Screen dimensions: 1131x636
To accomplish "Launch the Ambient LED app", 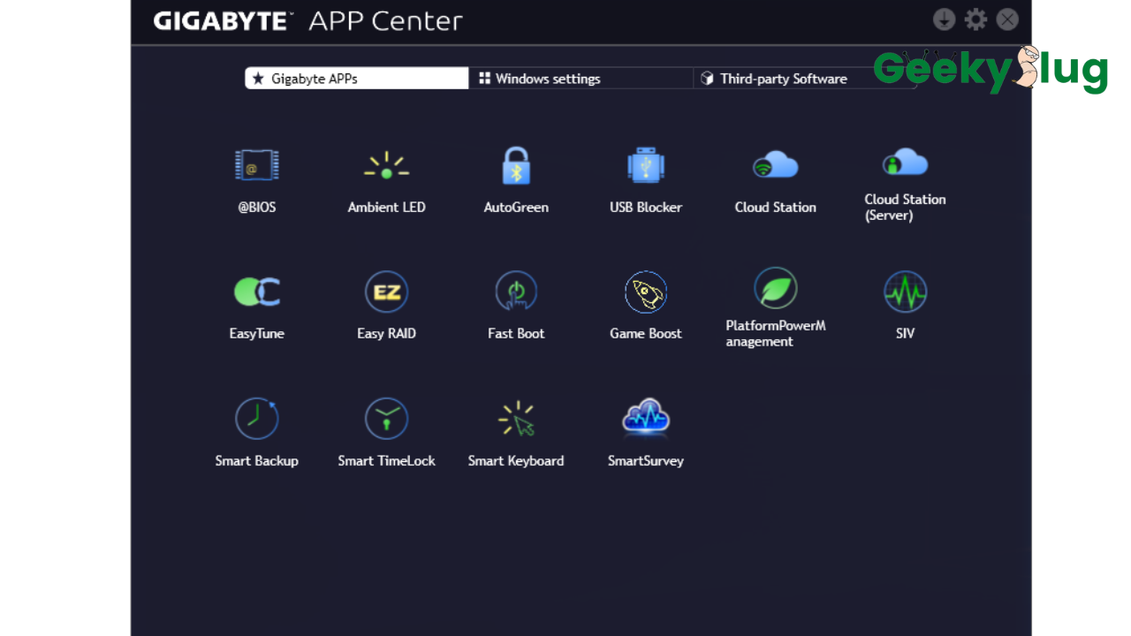I will click(x=386, y=166).
